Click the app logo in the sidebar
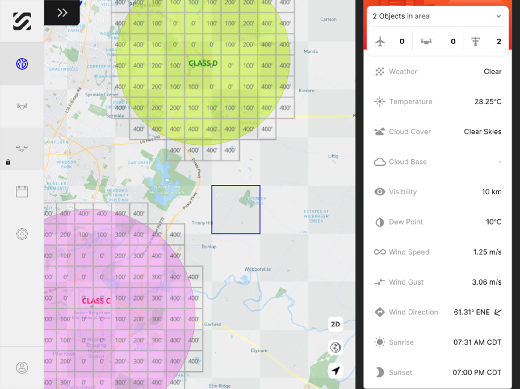Viewport: 520px width, 389px height. (x=22, y=21)
